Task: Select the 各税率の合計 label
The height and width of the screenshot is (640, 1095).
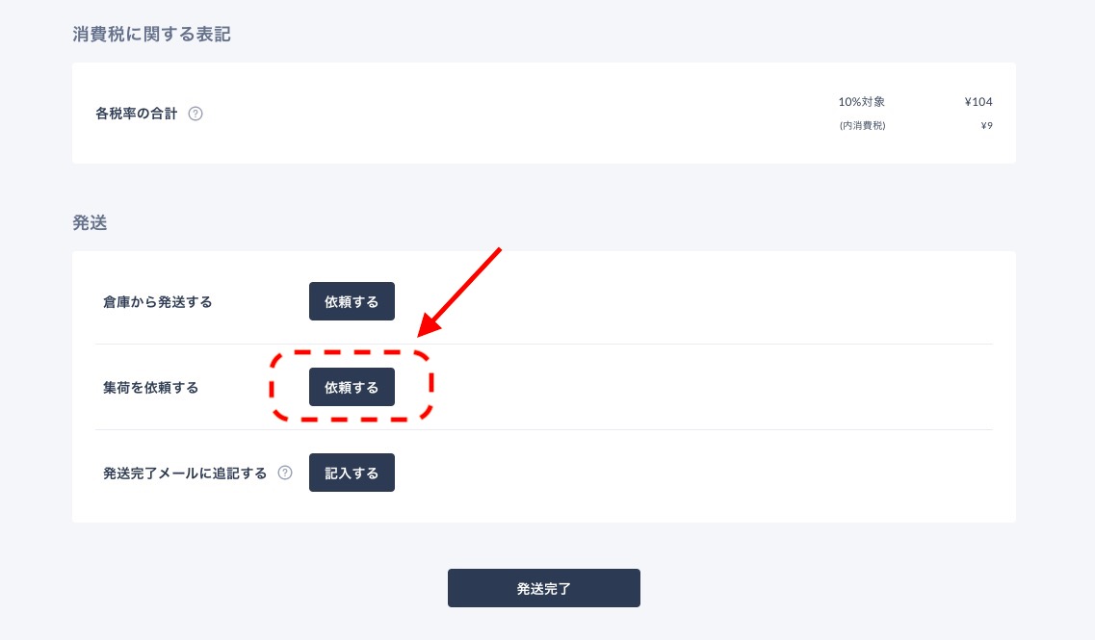Action: point(137,114)
